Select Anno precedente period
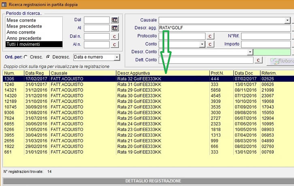 (34, 38)
